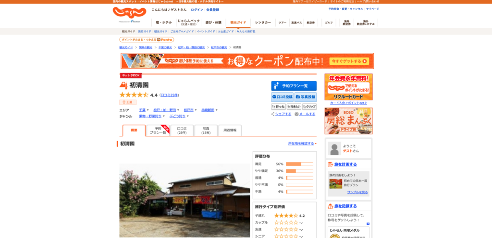The image size is (492, 238).
Task: Click the 初清園 mountain category icon
Action: pyautogui.click(x=123, y=85)
